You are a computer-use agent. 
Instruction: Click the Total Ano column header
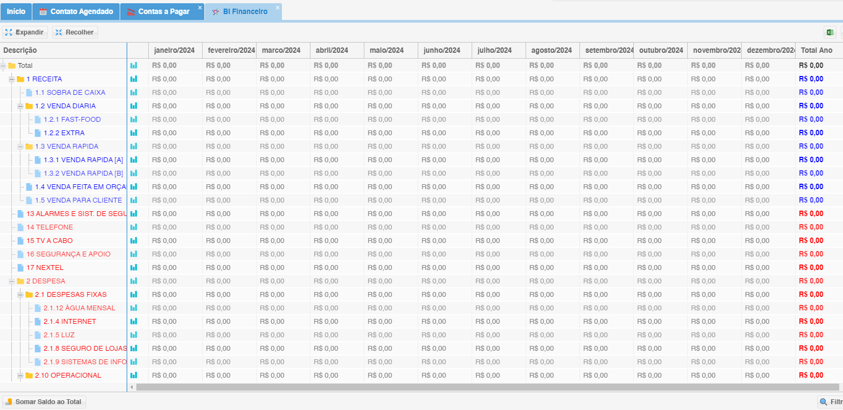(x=819, y=50)
